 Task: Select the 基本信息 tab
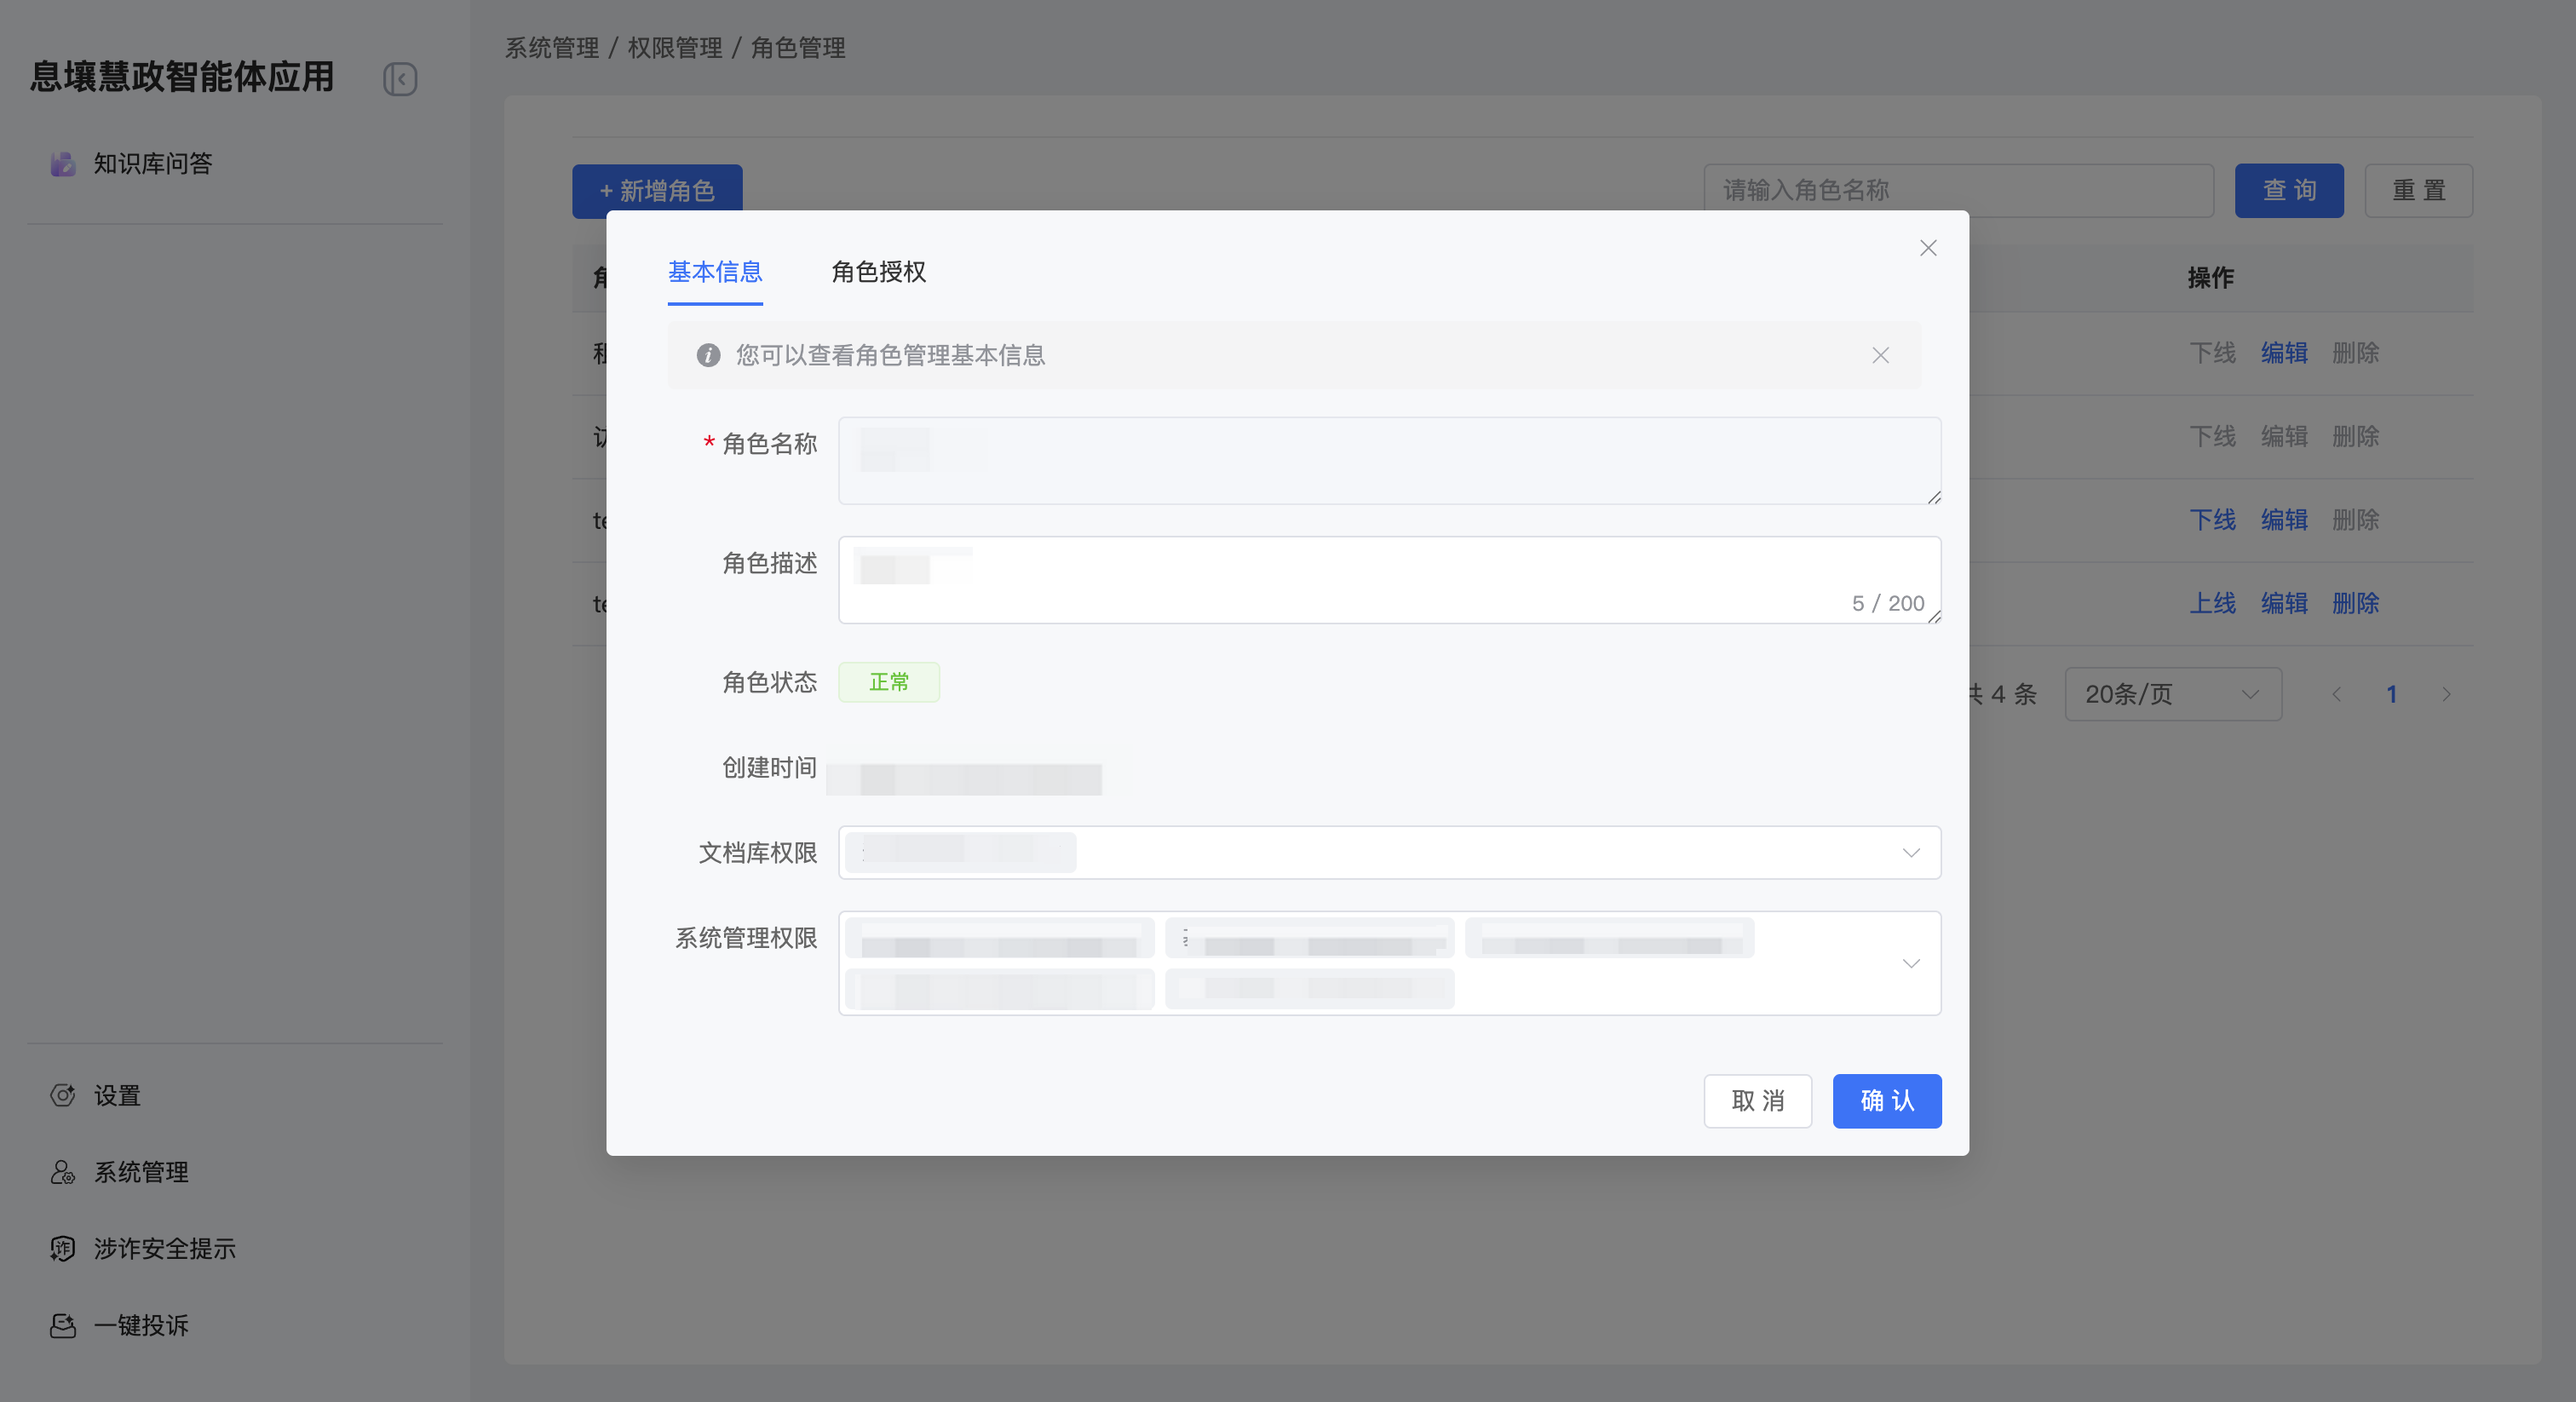715,272
